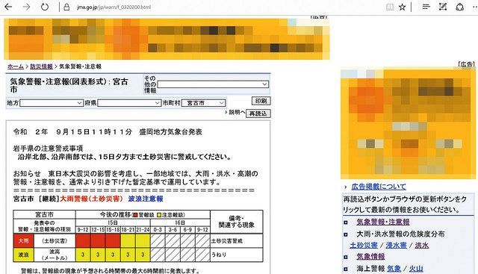478x274 pixels.
Task: Expand その他の情報 dropdown
Action: coord(213,84)
